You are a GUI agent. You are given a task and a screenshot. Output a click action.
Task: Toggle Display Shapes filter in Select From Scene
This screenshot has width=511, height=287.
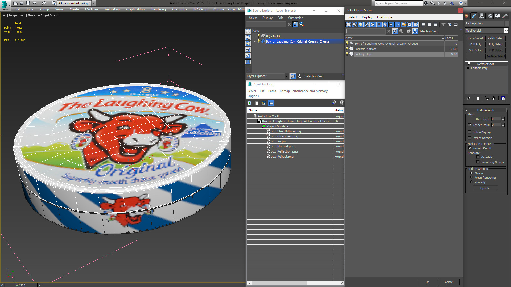pyautogui.click(x=355, y=24)
